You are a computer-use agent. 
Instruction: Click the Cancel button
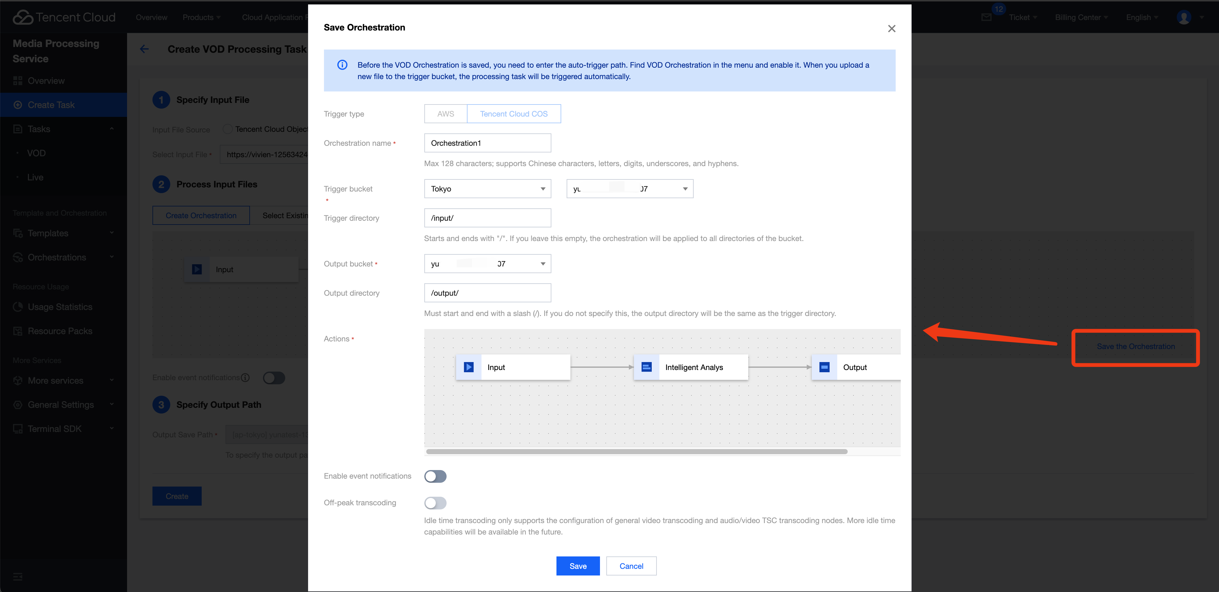click(x=631, y=566)
